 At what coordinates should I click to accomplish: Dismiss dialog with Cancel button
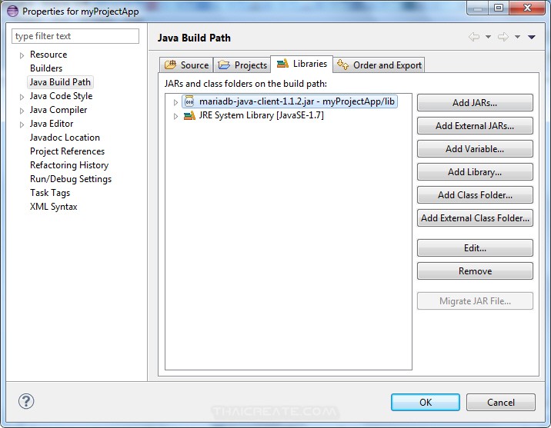pos(501,402)
